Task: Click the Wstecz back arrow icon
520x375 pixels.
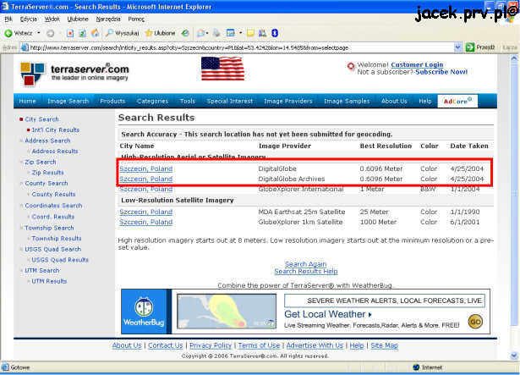Action: click(8, 33)
